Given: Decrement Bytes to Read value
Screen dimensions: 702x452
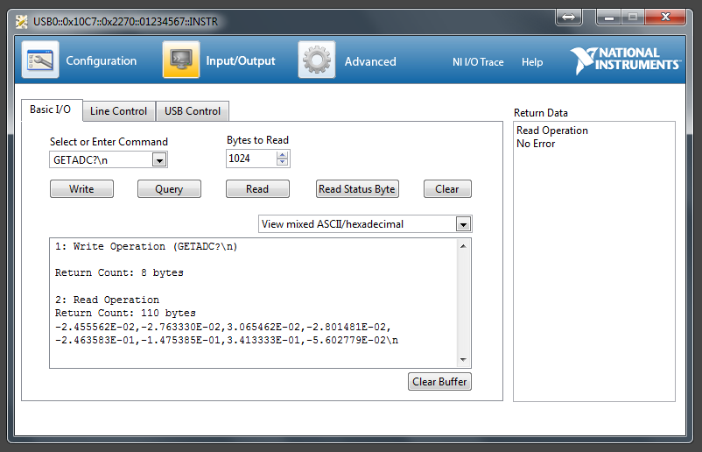Looking at the screenshot, I should click(x=282, y=162).
